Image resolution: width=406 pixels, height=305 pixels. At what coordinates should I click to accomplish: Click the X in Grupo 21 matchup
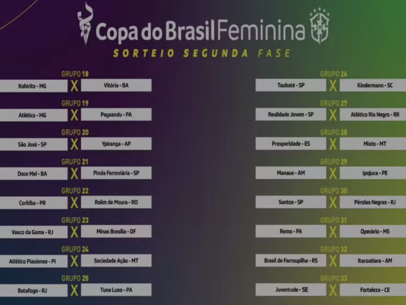coord(74,173)
